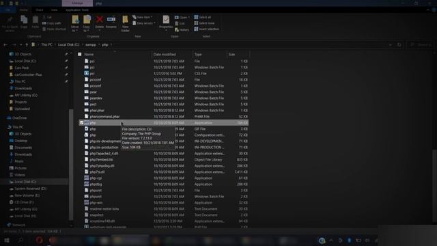Screen dimensions: 437x246
Task: Select Pictures in navigation pane
Action: coord(18,168)
